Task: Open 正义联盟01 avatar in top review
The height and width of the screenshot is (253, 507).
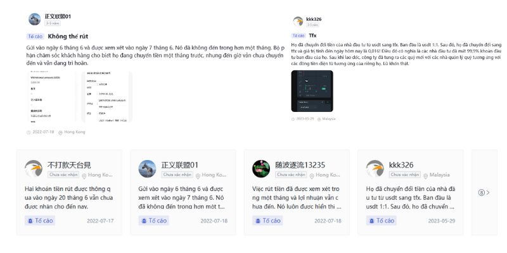Action: [35, 20]
